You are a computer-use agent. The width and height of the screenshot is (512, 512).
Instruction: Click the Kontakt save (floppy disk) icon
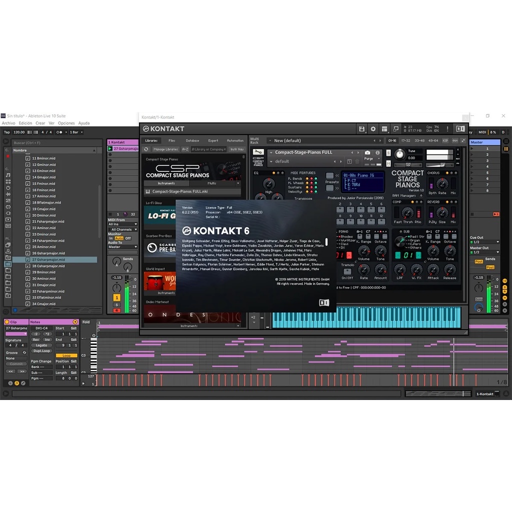pyautogui.click(x=361, y=129)
